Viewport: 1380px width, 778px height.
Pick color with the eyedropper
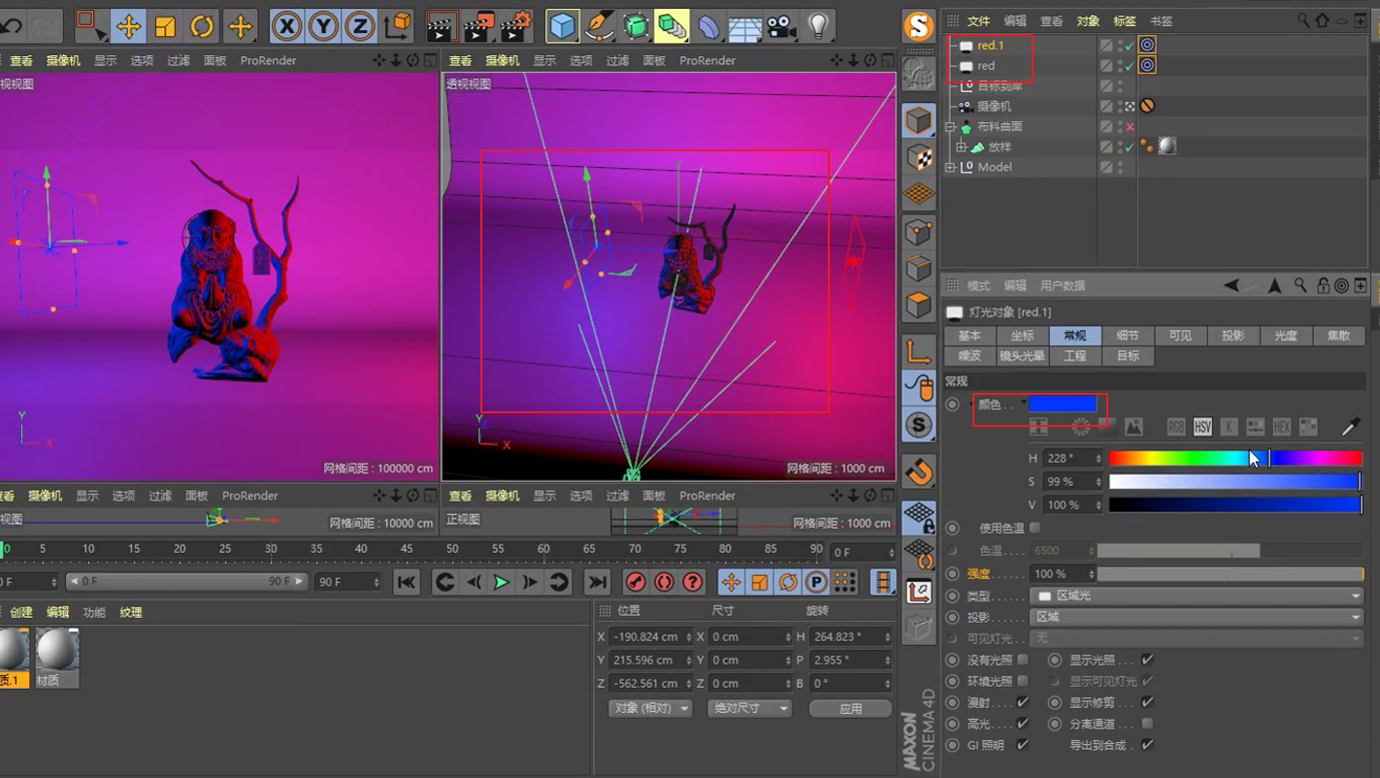(1350, 427)
